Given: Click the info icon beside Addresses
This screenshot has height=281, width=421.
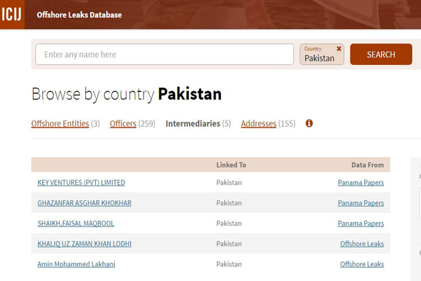Looking at the screenshot, I should pyautogui.click(x=309, y=123).
